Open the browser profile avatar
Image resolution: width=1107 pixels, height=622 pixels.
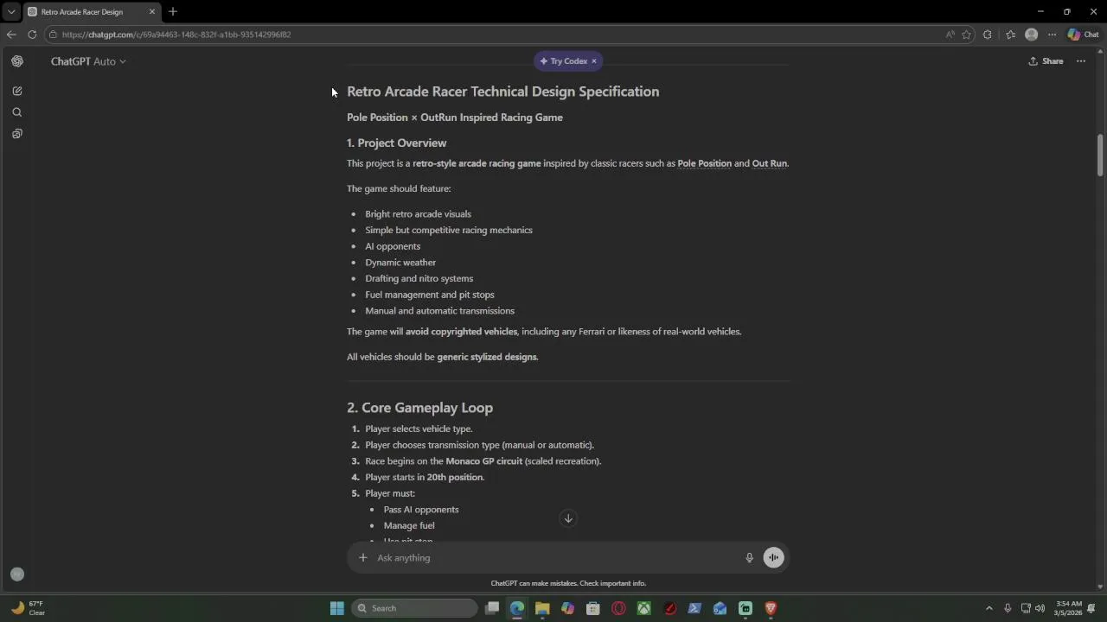(1031, 35)
